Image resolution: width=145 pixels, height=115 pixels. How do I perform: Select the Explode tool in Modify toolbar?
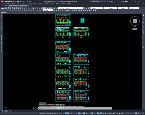143,48
